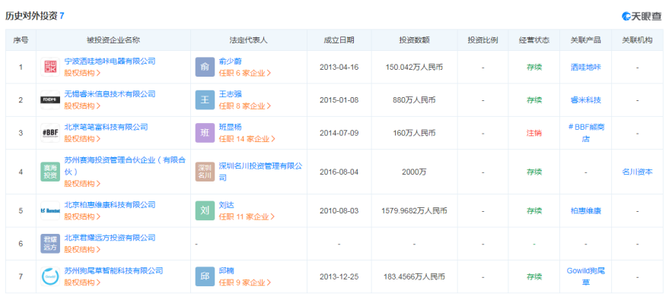Open related institution 名川资本 link

pos(637,172)
